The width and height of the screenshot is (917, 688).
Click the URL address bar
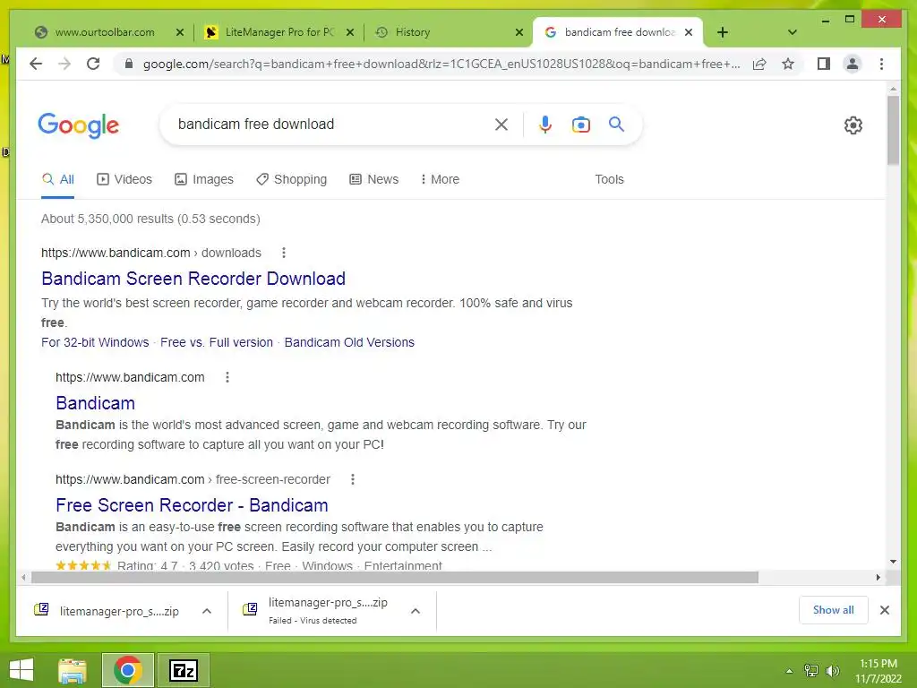441,64
